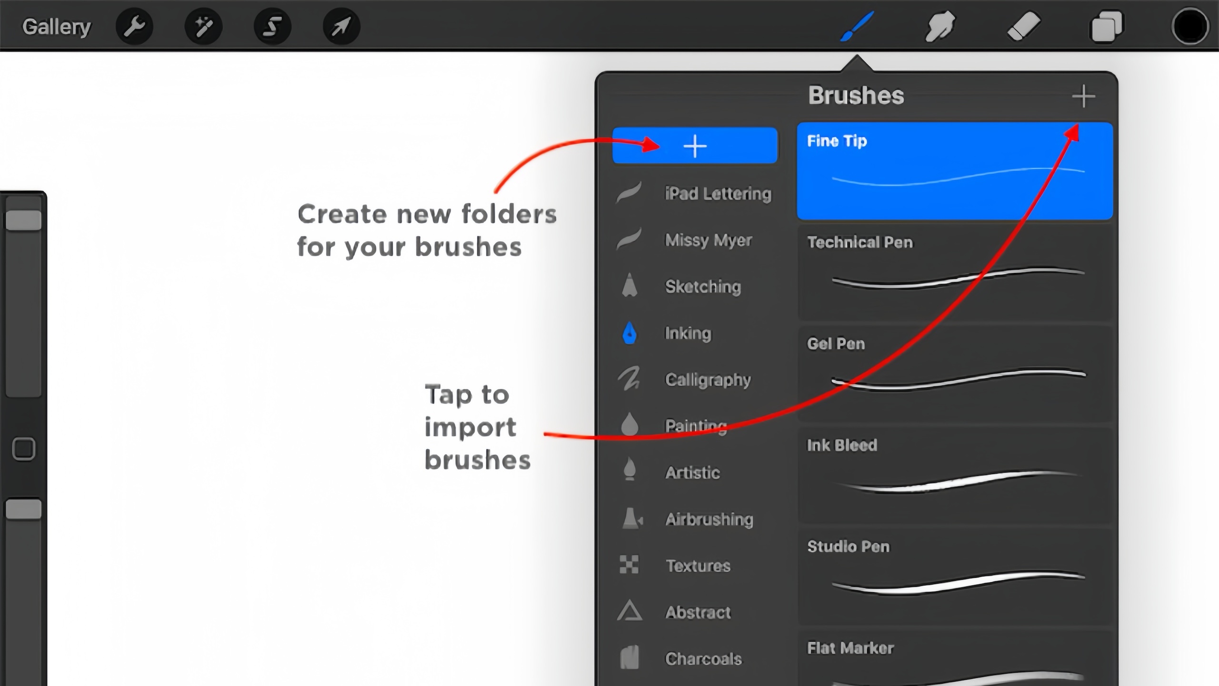Open the Missy Myer brush set
Image resolution: width=1219 pixels, height=686 pixels.
click(x=695, y=240)
